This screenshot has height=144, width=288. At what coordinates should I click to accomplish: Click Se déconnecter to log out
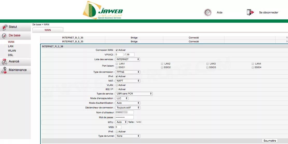[269, 12]
